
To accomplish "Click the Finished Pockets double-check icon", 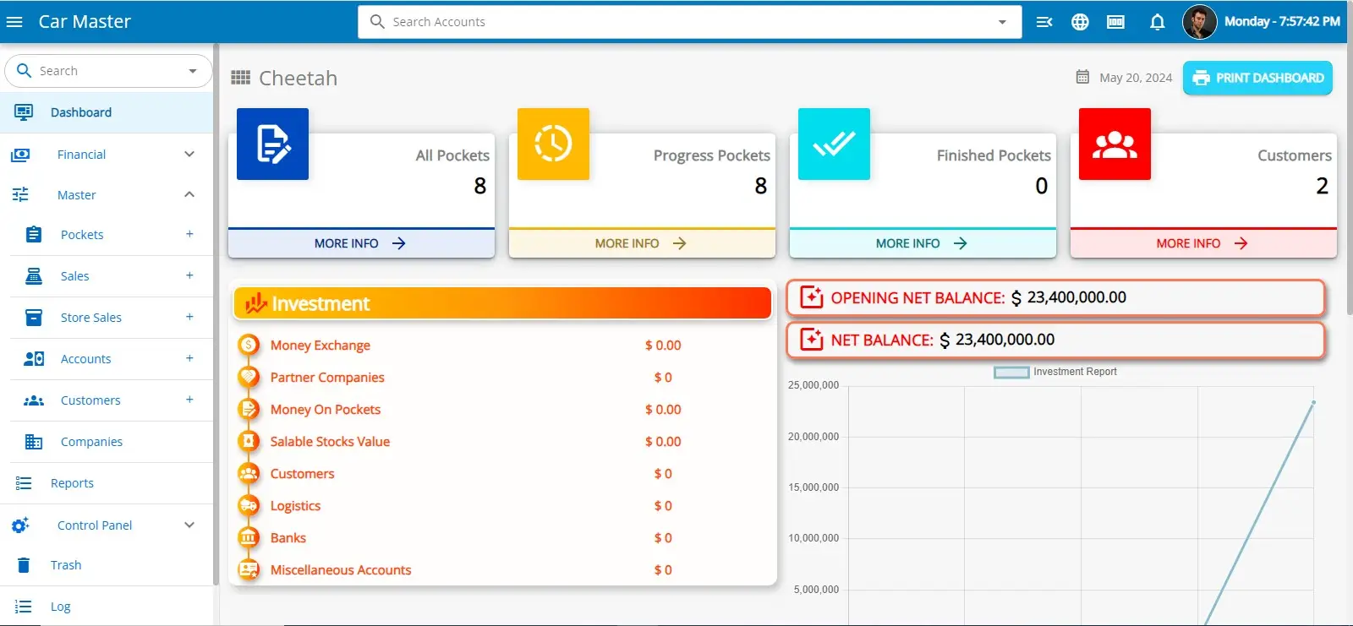I will 834,144.
